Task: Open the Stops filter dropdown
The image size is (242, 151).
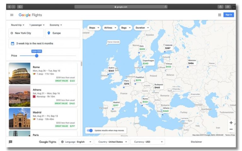Action: click(94, 28)
